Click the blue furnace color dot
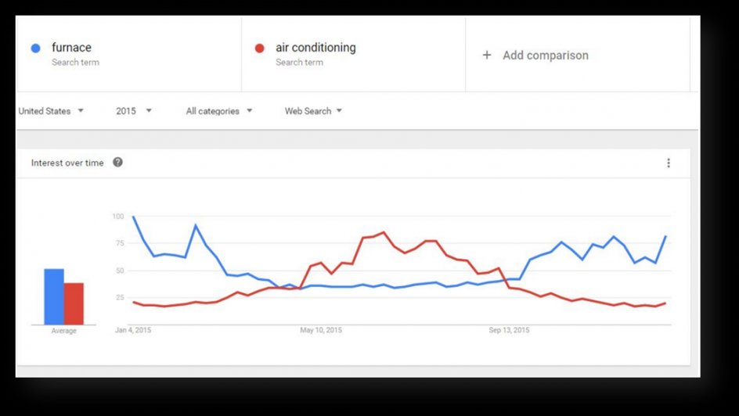 coord(35,48)
